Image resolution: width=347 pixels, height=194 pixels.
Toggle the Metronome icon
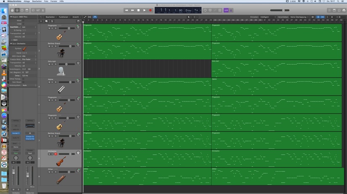[231, 10]
